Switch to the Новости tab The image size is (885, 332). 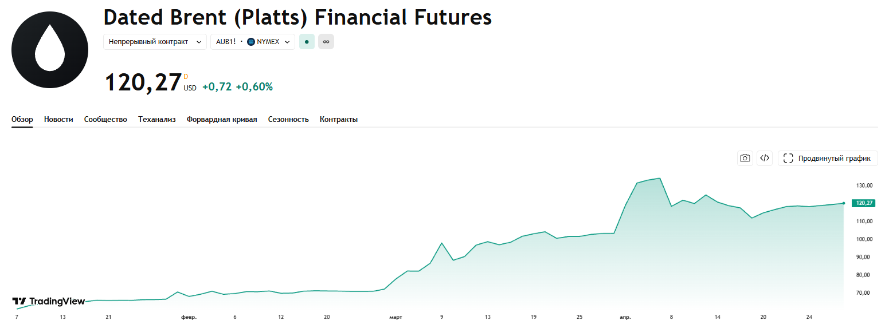point(58,120)
